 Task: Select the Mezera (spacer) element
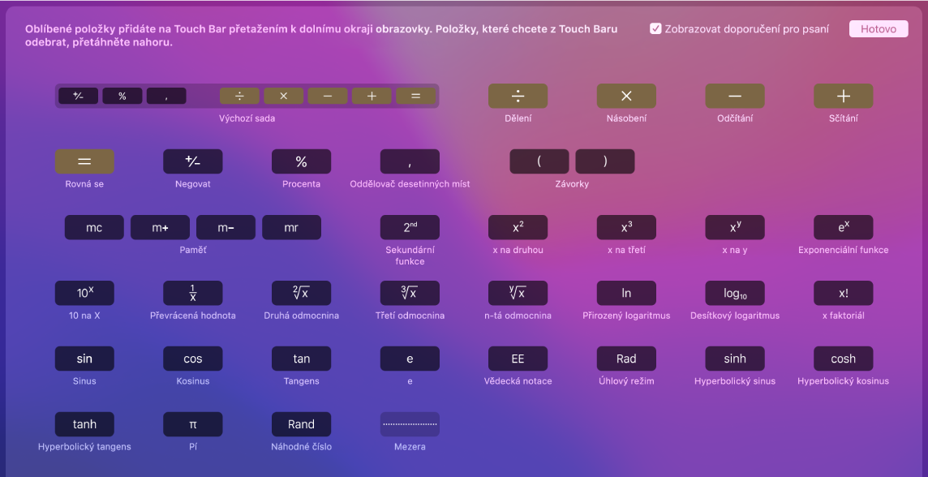coord(410,423)
